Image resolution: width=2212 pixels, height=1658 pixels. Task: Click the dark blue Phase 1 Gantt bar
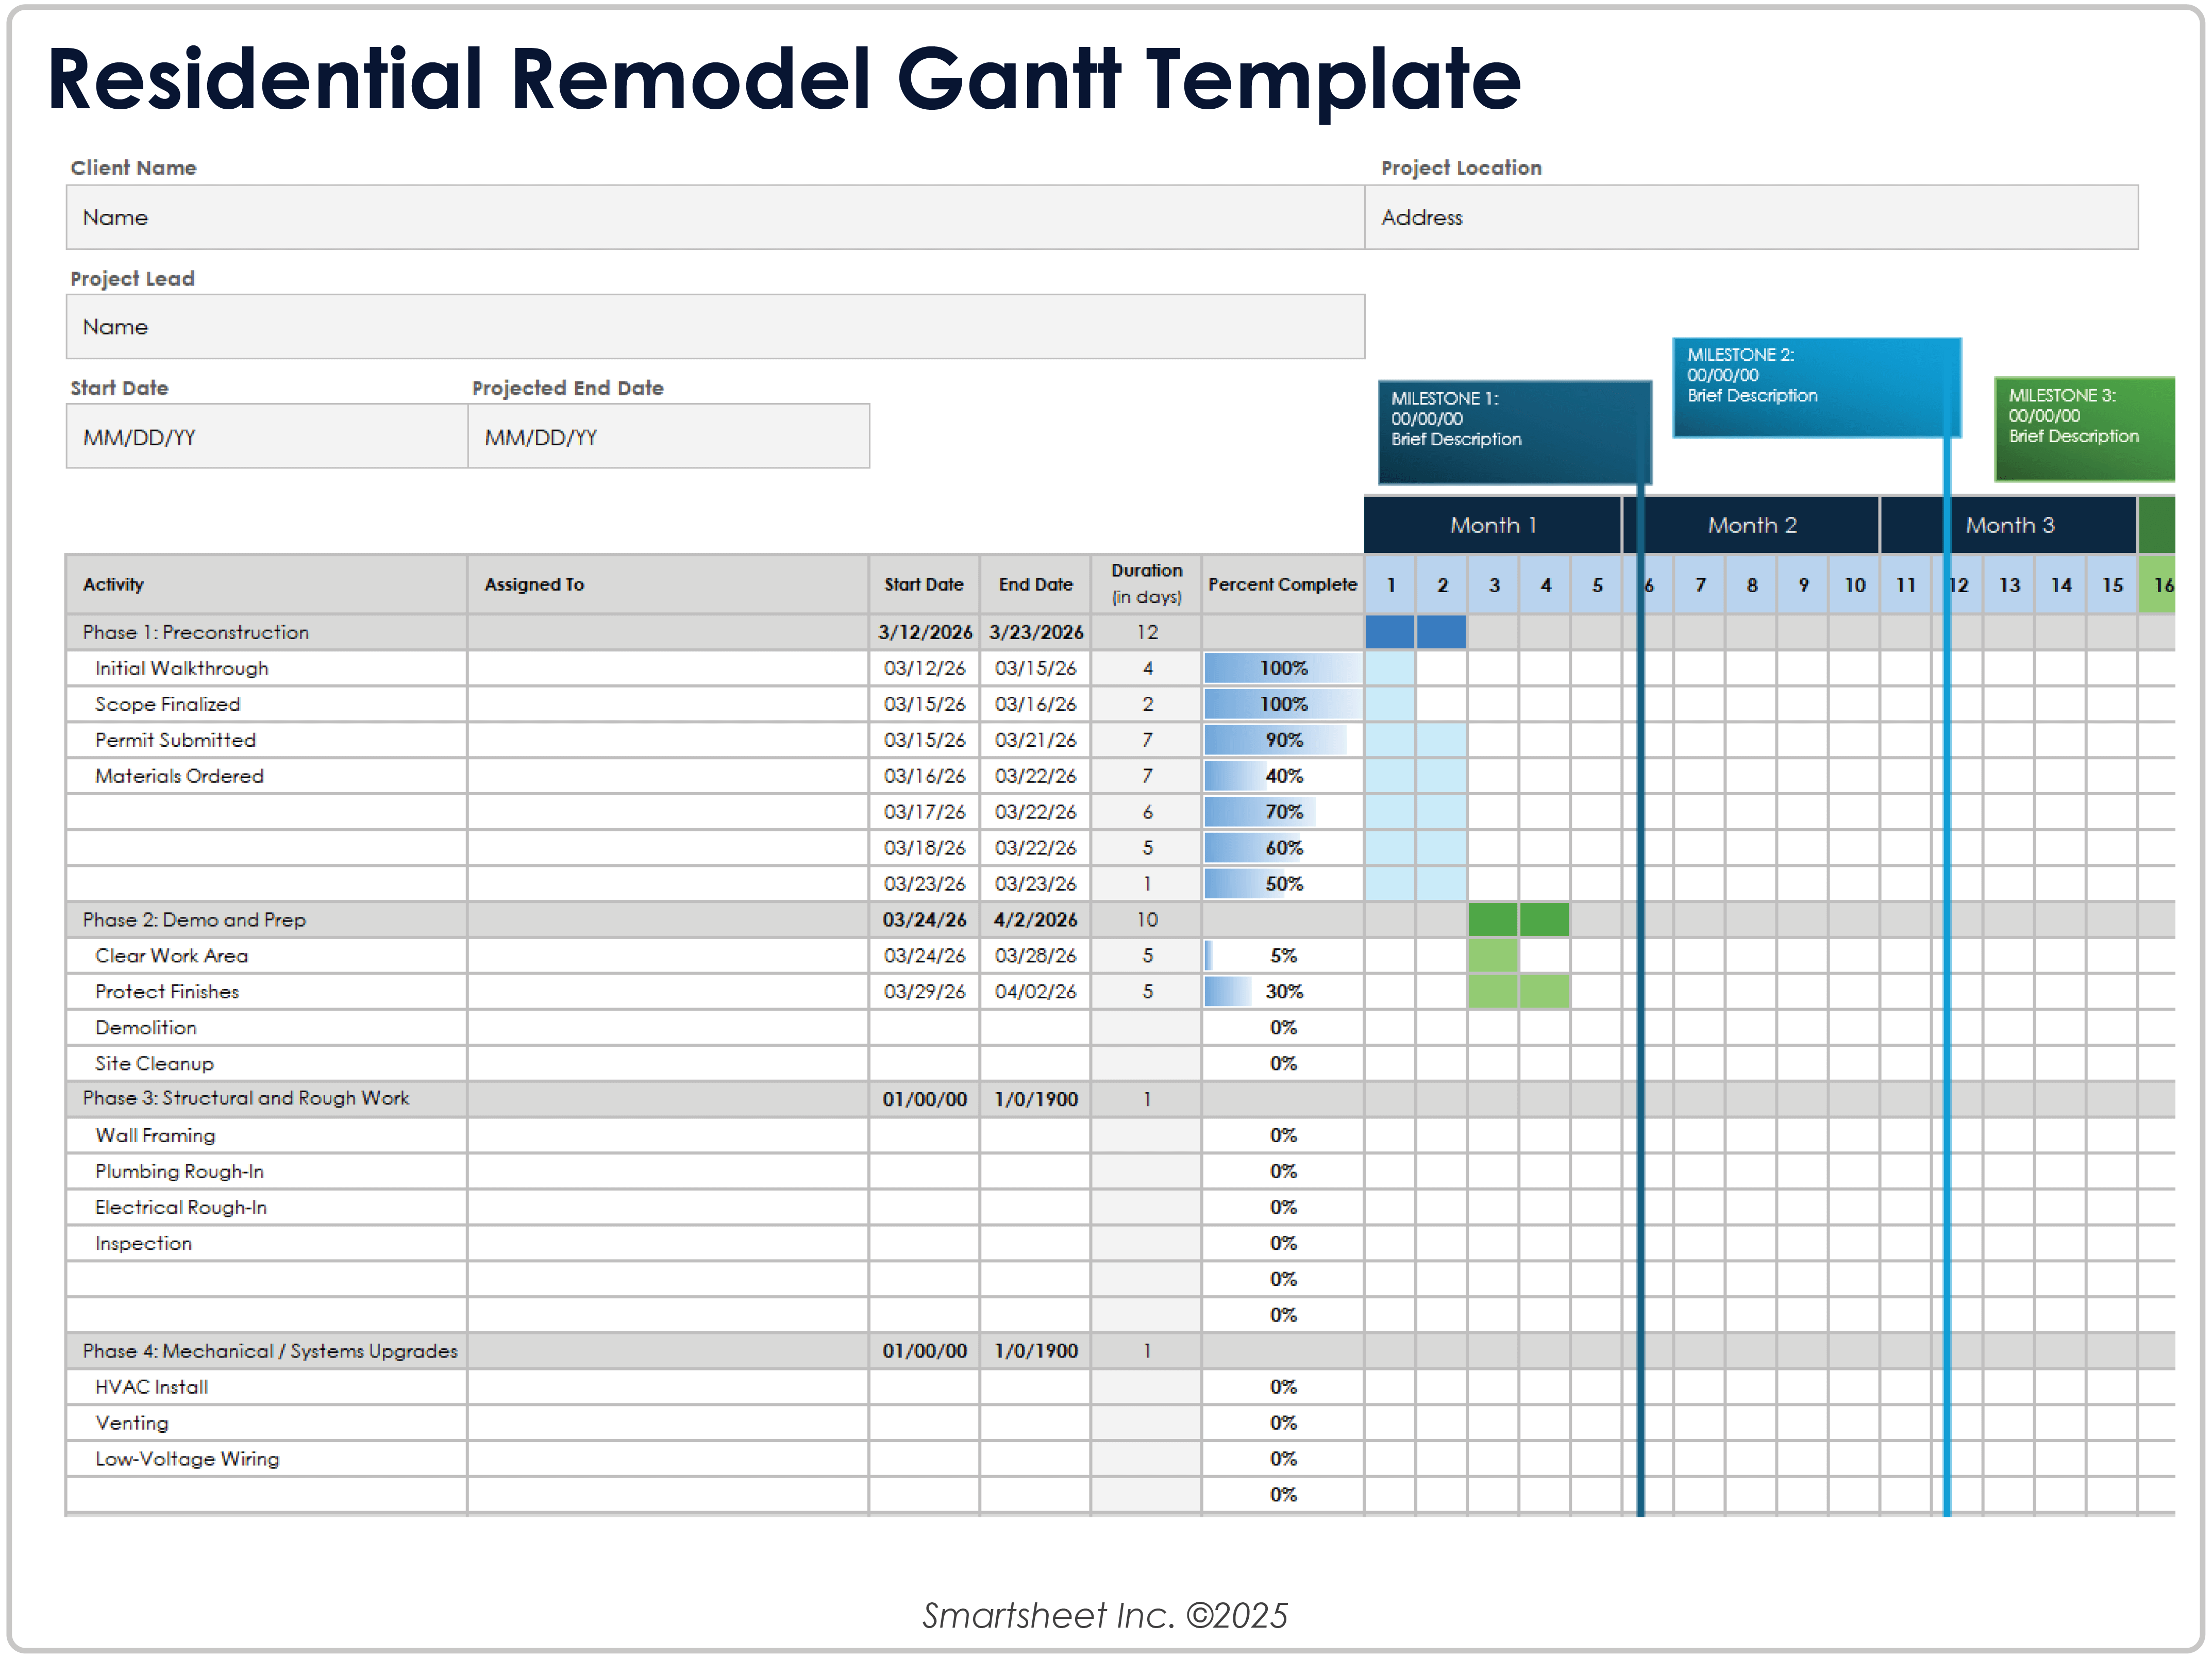coord(1415,632)
